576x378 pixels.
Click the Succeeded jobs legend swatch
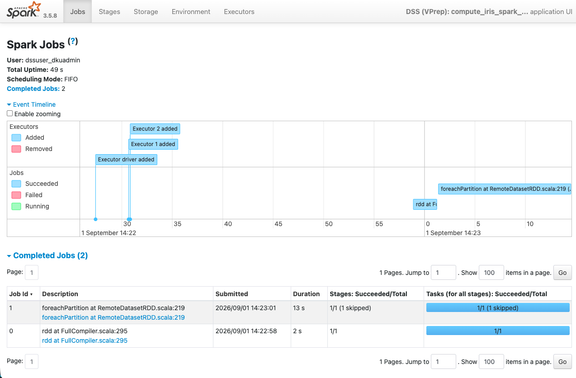click(x=16, y=184)
